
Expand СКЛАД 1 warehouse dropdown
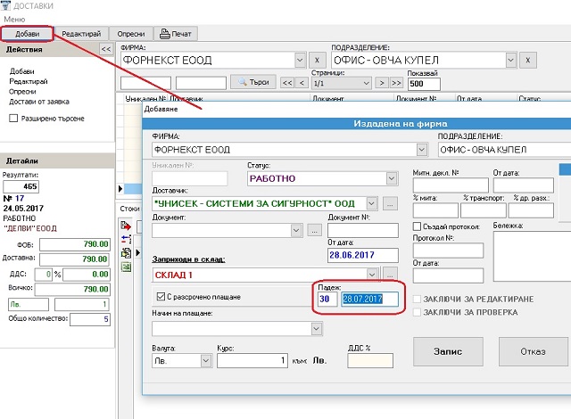pyautogui.click(x=371, y=275)
